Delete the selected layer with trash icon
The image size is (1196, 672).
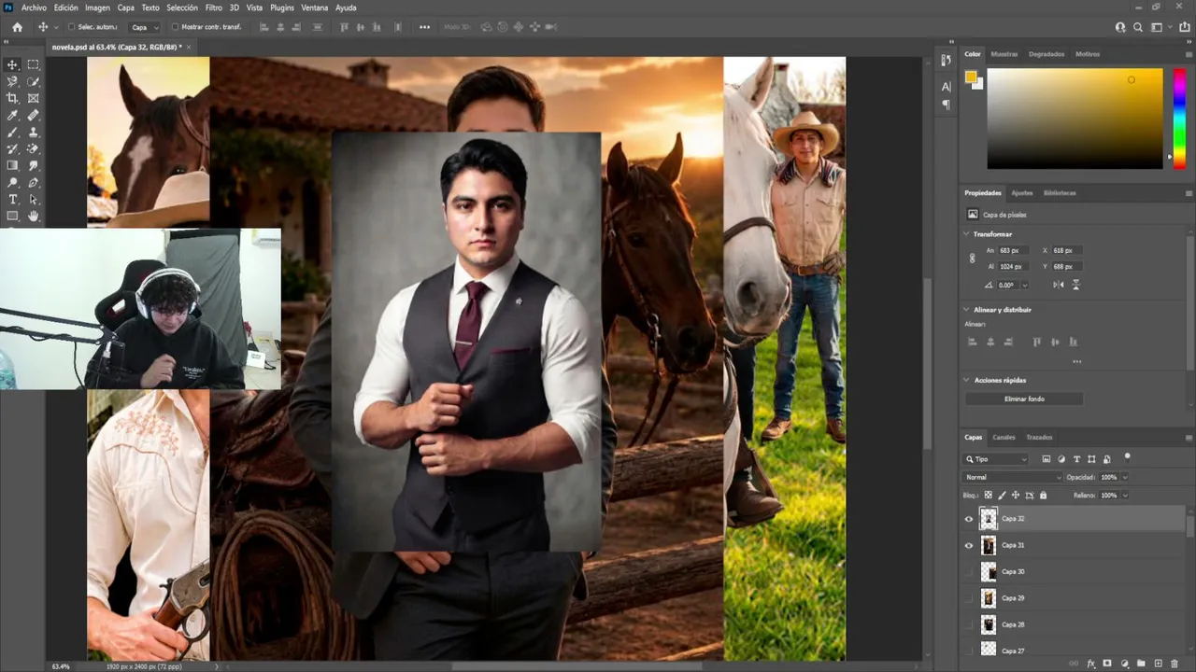(1175, 664)
